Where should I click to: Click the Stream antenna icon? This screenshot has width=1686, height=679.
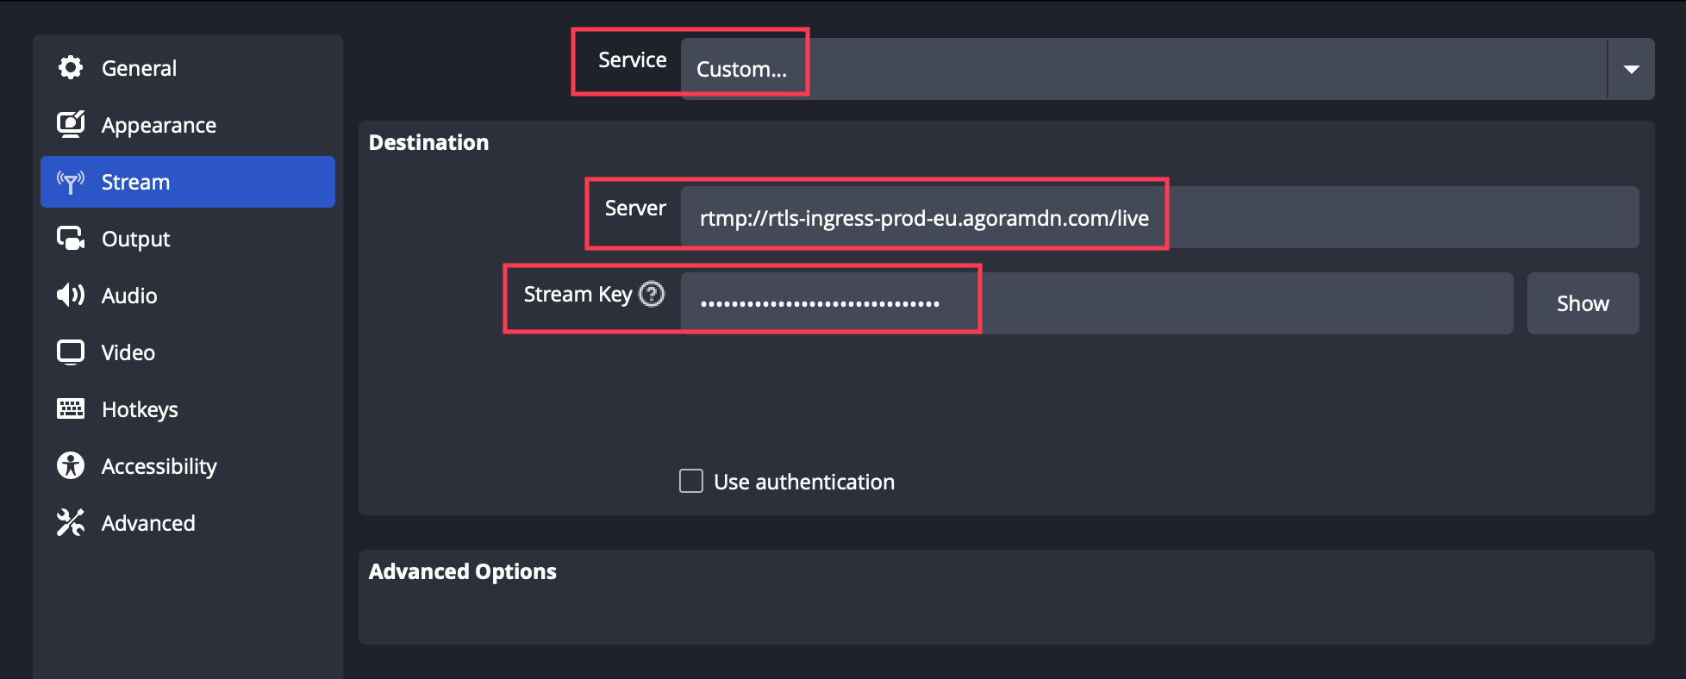click(x=71, y=182)
